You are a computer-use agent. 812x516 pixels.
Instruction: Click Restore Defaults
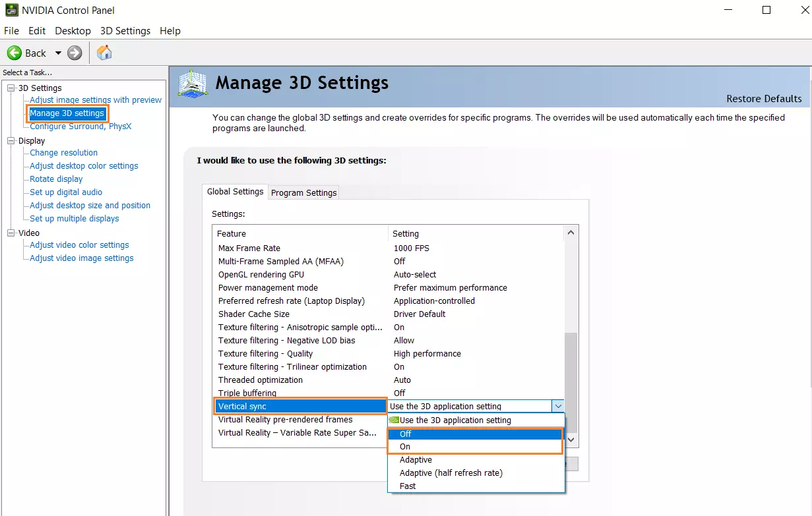point(764,98)
